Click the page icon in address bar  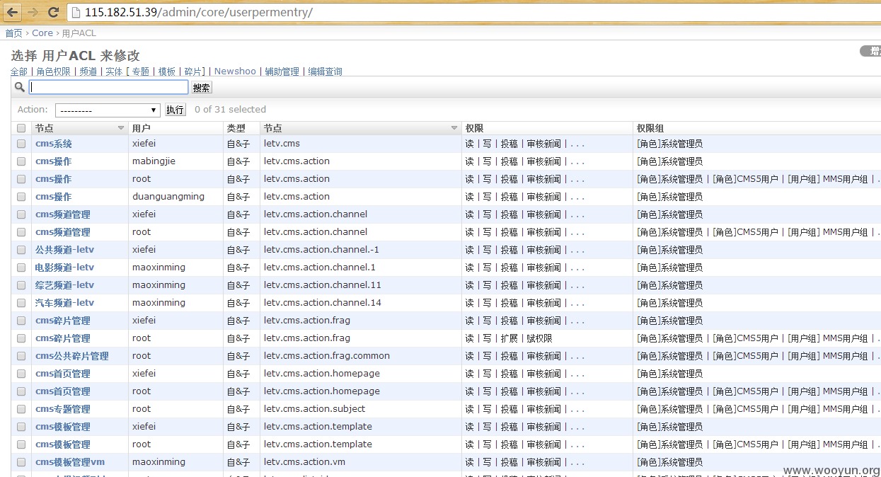(x=76, y=12)
